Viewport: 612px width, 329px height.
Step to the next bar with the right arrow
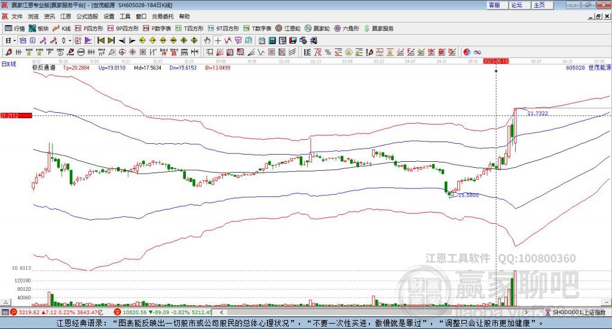tap(132, 41)
